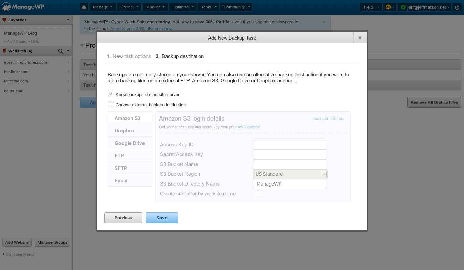Open the smiley feedback menu
The image size is (464, 270).
[390, 7]
